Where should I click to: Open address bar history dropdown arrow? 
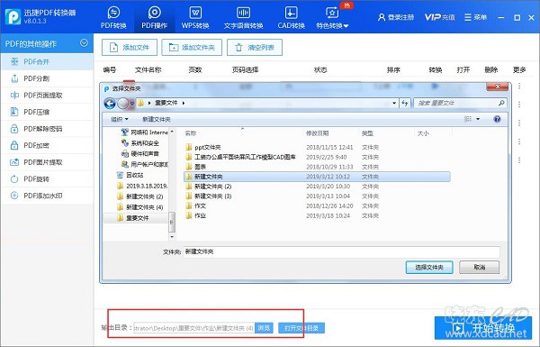click(x=394, y=103)
